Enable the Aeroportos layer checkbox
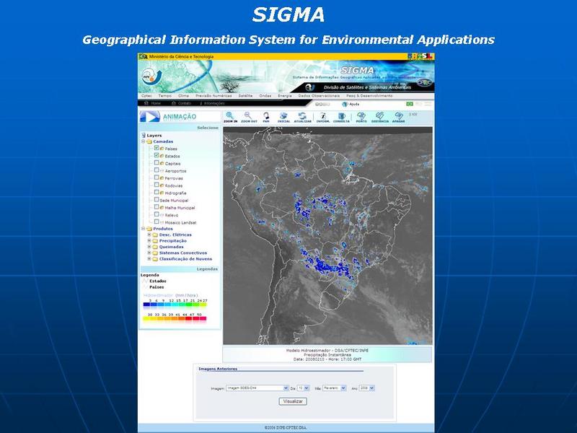This screenshot has width=577, height=433. point(157,170)
